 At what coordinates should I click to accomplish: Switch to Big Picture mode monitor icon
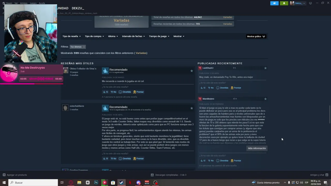coord(311,3)
